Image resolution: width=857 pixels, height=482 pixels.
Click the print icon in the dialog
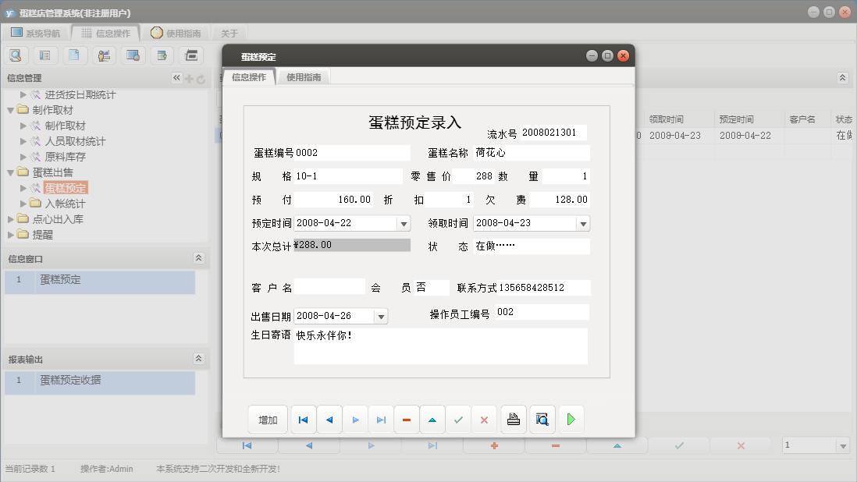(x=513, y=419)
